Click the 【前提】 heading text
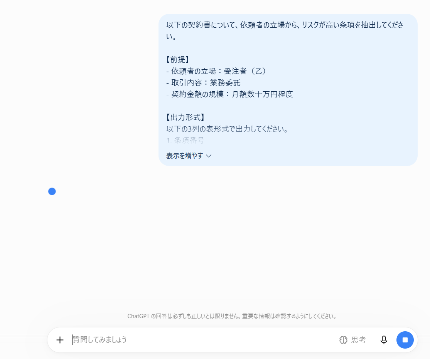 click(178, 59)
